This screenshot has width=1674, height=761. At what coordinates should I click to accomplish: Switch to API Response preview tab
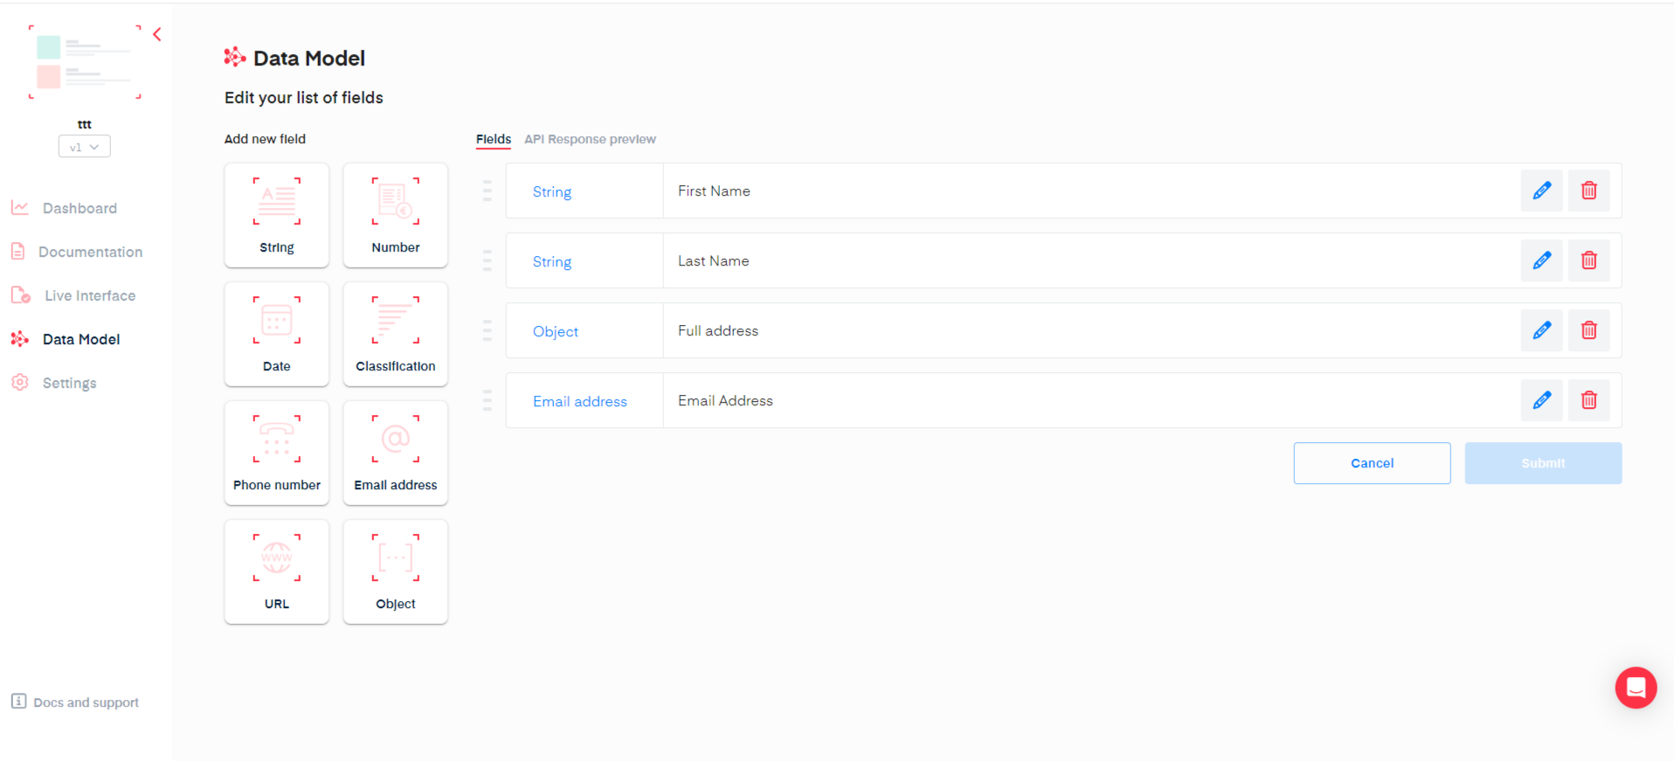pos(590,139)
